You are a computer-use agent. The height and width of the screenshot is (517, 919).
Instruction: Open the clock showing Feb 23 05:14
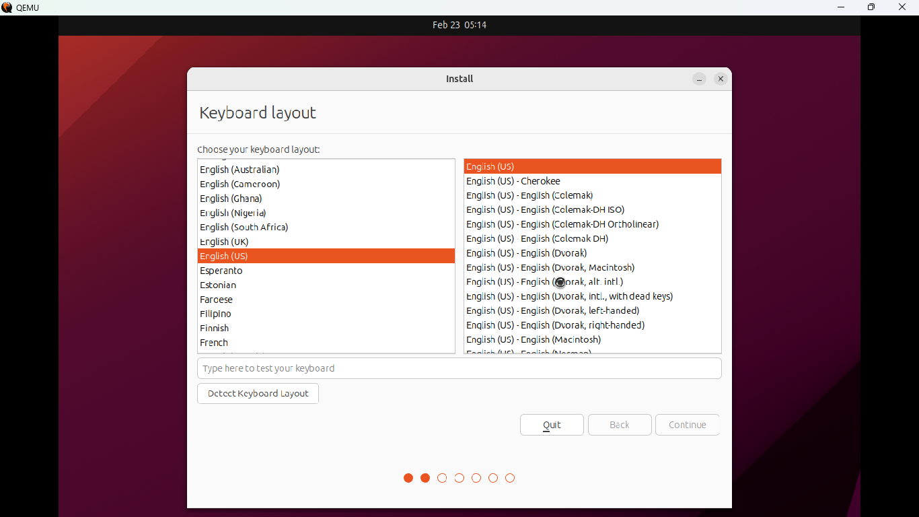tap(459, 25)
